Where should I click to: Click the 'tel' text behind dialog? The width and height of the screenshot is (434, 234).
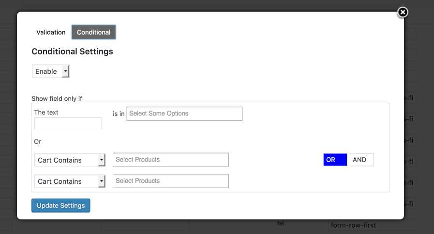click(x=281, y=223)
